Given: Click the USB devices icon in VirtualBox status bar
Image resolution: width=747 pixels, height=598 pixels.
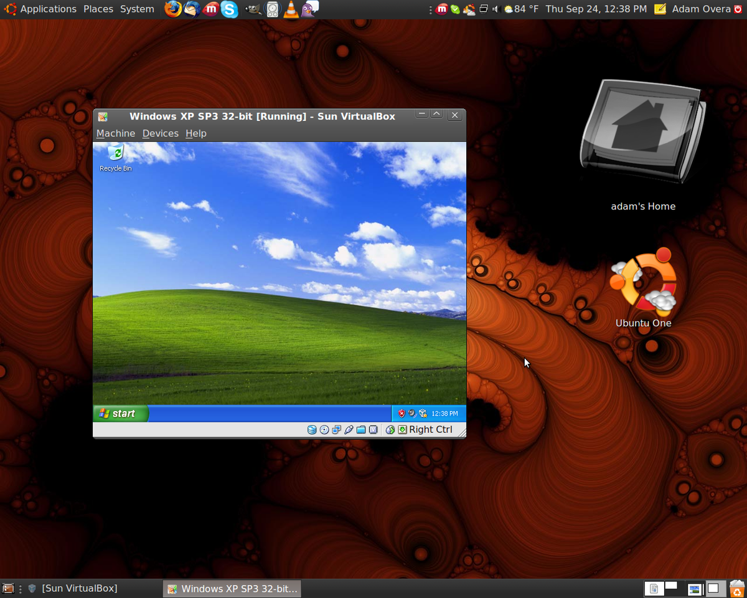Looking at the screenshot, I should (348, 429).
